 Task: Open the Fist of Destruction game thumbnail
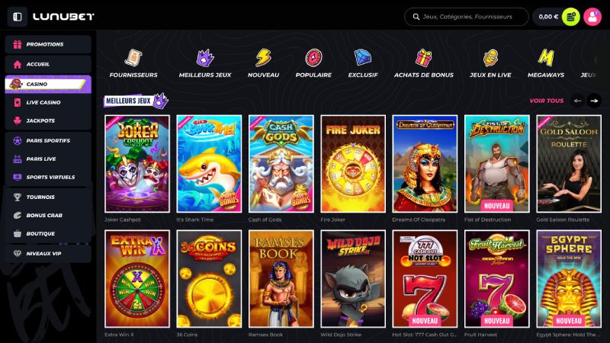pos(497,163)
